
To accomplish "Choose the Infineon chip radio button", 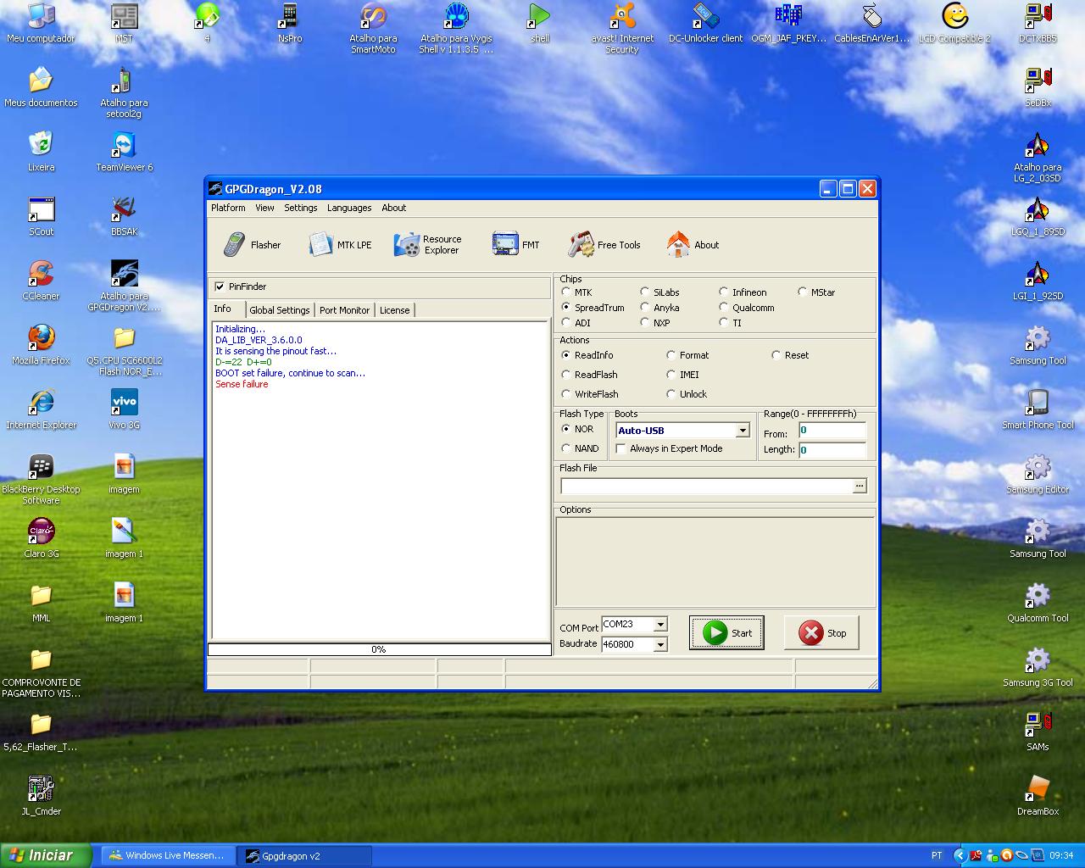I will point(723,292).
